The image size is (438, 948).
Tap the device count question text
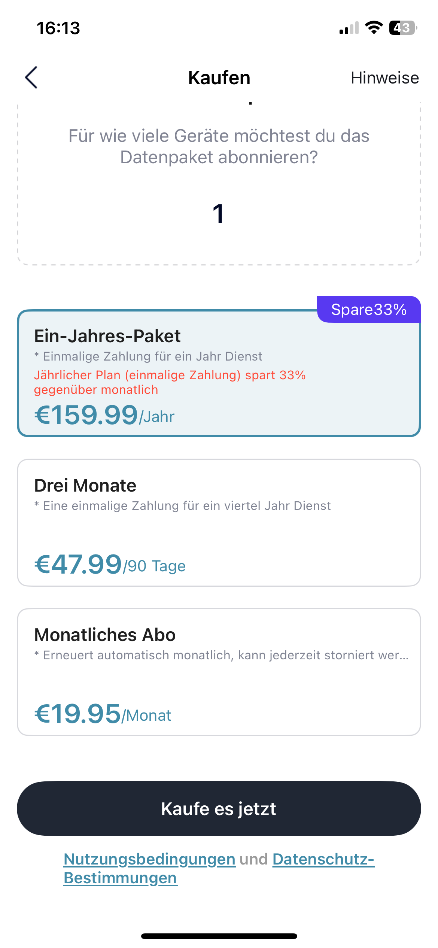coord(219,146)
